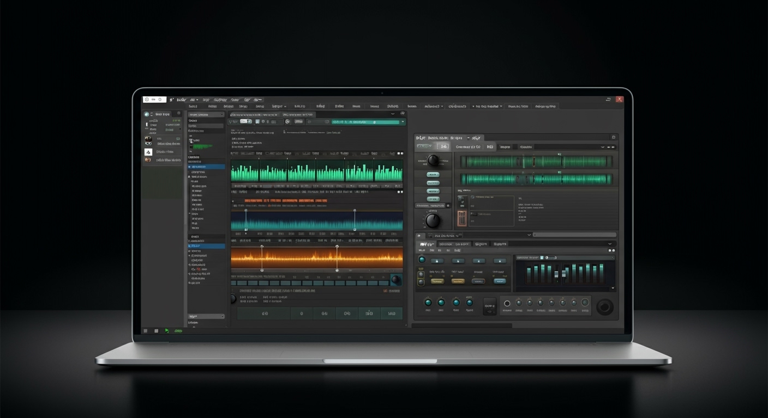
Task: Select the waveform zoom icon above the green clips
Action: pyautogui.click(x=399, y=153)
